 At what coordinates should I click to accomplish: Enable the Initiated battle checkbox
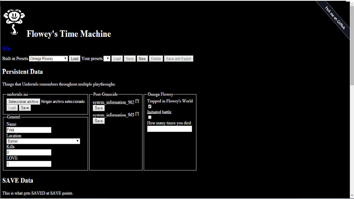coord(150,117)
